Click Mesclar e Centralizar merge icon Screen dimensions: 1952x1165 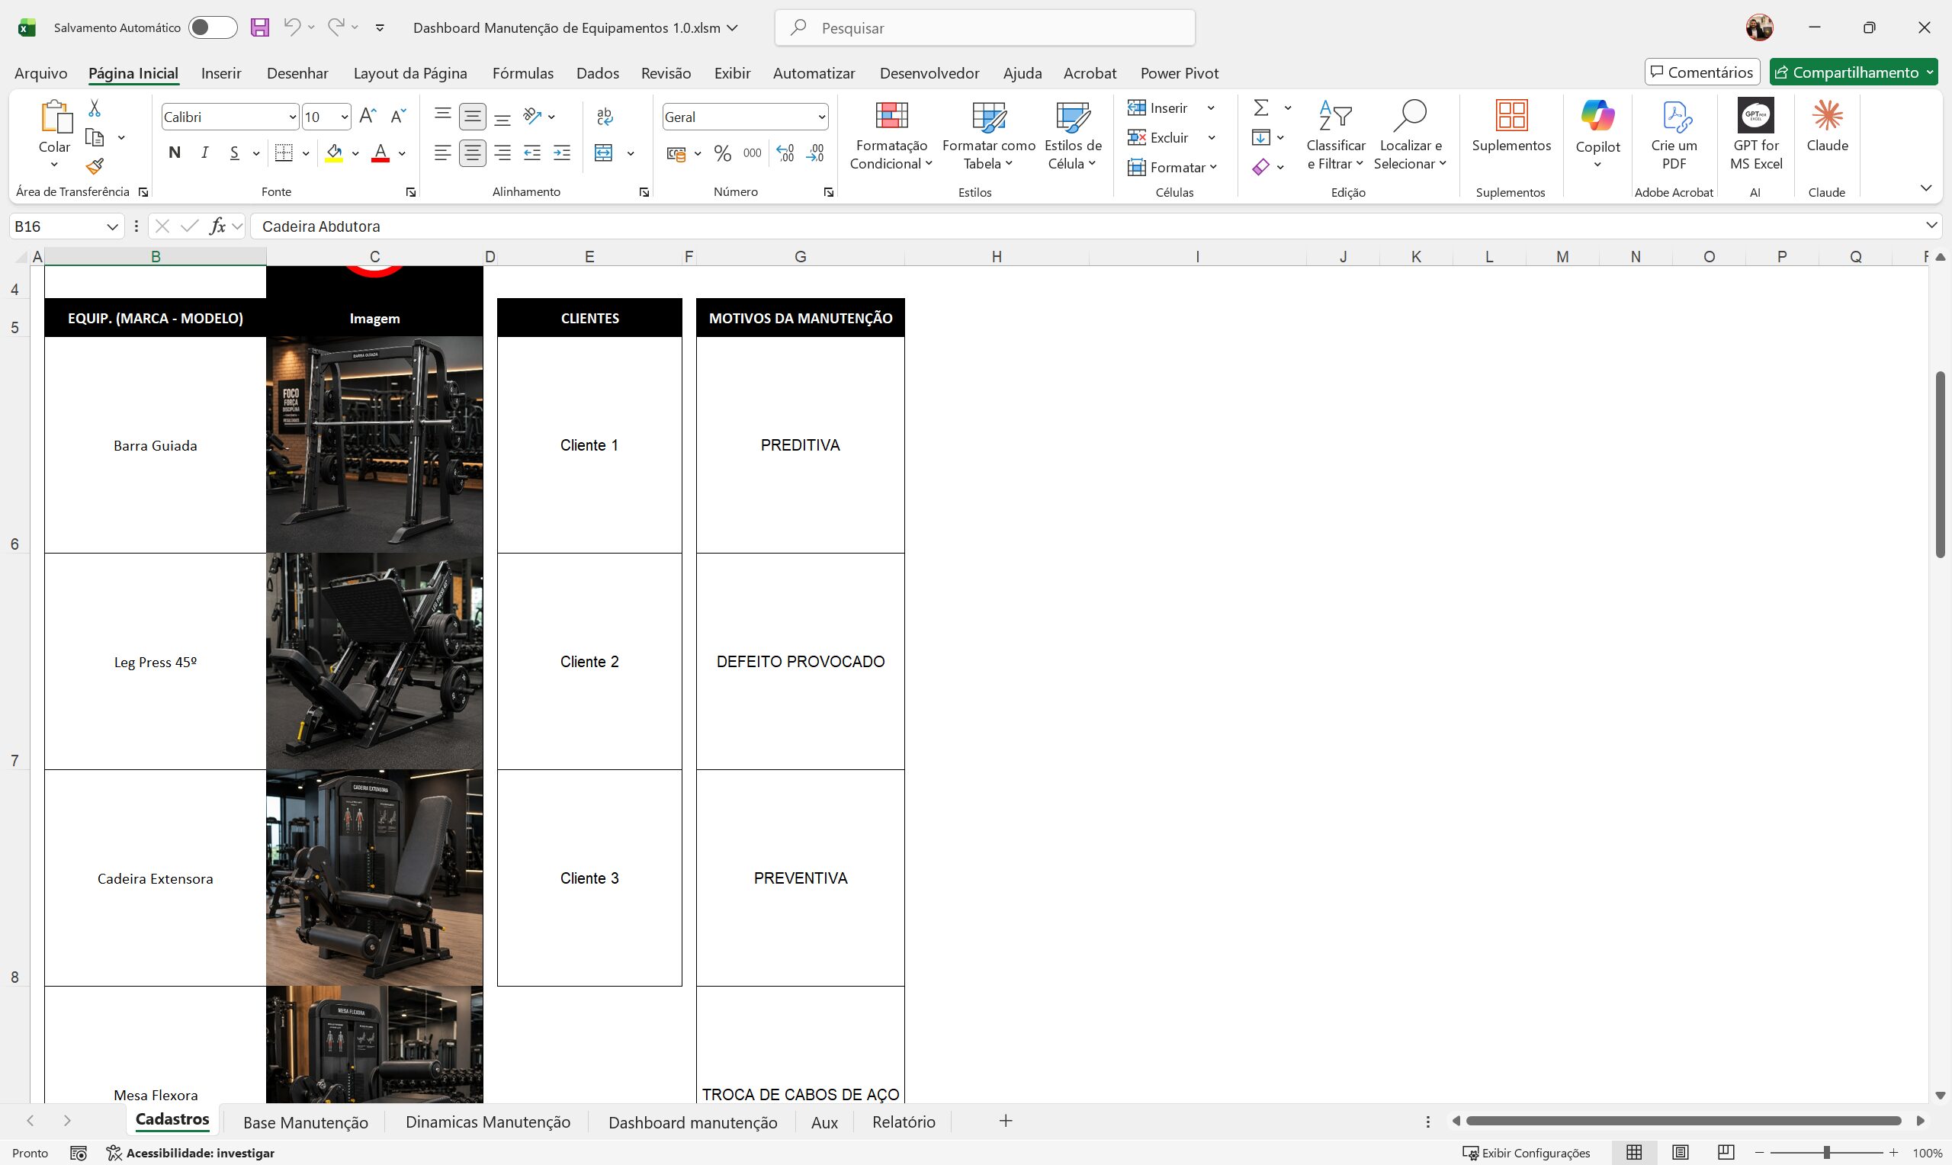pos(604,153)
